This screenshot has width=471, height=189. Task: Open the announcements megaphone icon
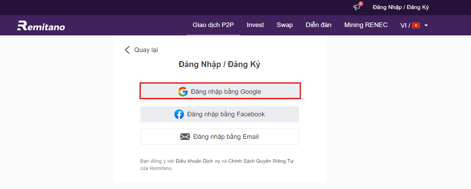click(x=357, y=7)
